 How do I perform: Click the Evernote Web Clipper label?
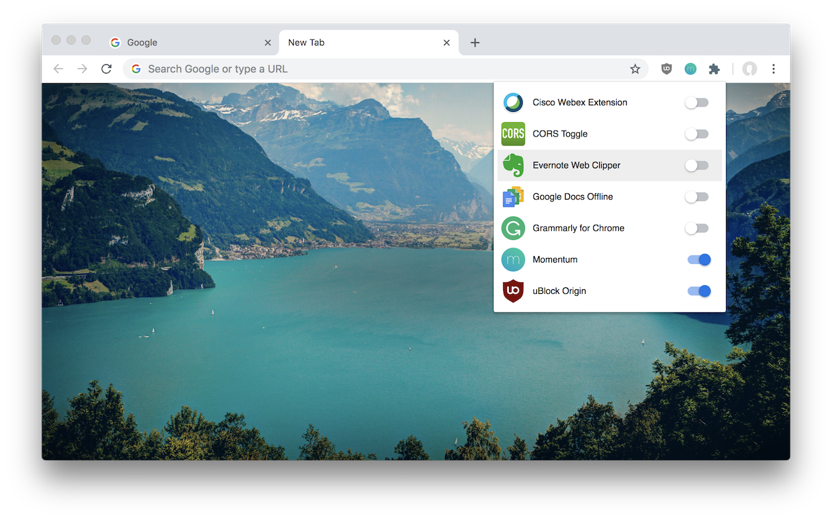[x=577, y=165]
